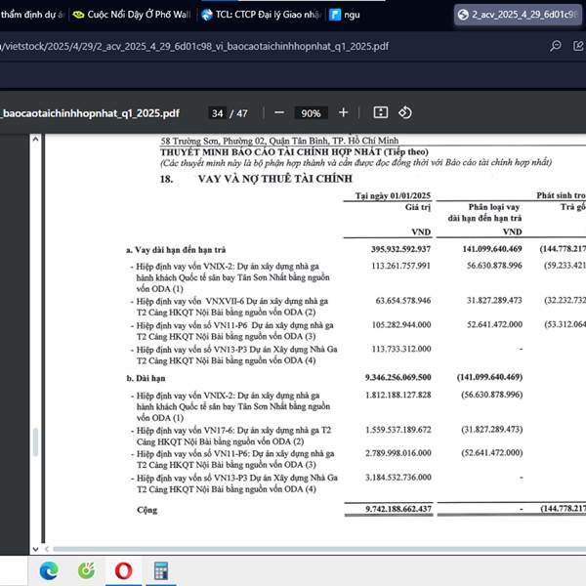Click the value 3.184.532.736.000
586x586 pixels.
click(x=398, y=478)
